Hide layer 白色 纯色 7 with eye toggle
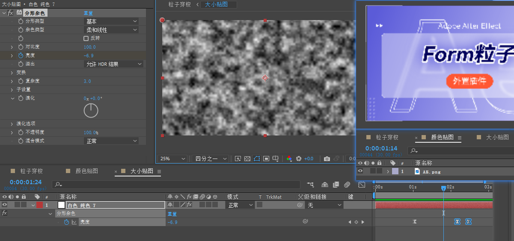The width and height of the screenshot is (514, 241). pos(5,205)
